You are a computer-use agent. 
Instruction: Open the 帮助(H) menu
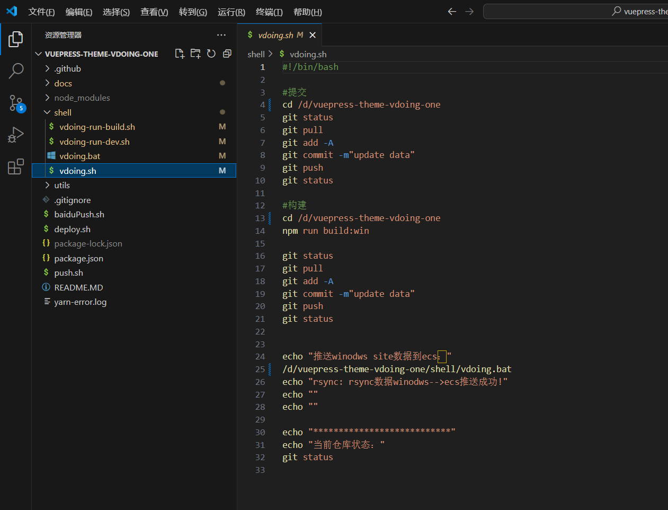pyautogui.click(x=307, y=12)
